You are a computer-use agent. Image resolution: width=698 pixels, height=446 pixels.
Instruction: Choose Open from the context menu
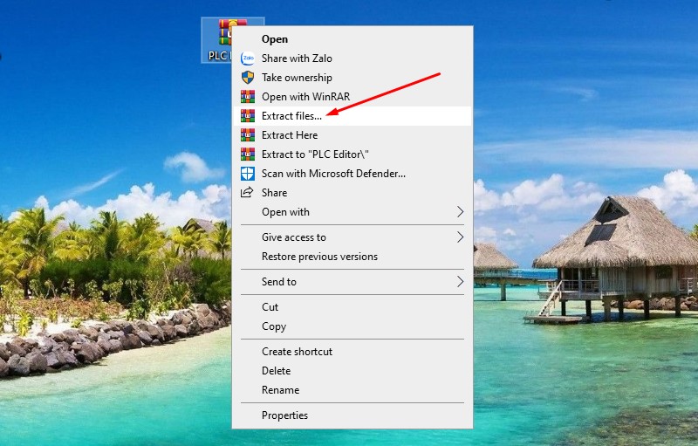(352, 39)
